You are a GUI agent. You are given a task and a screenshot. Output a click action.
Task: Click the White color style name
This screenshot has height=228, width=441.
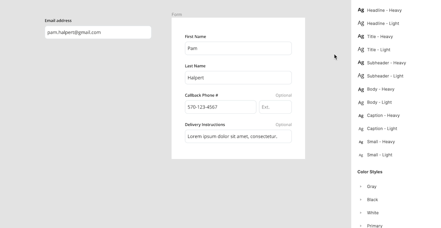click(x=372, y=213)
